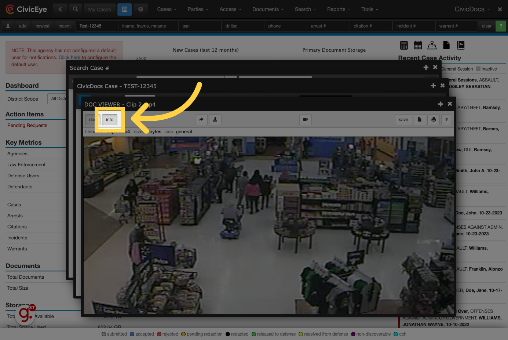Click Defense Users under Key Metrics
The image size is (508, 340).
point(23,176)
